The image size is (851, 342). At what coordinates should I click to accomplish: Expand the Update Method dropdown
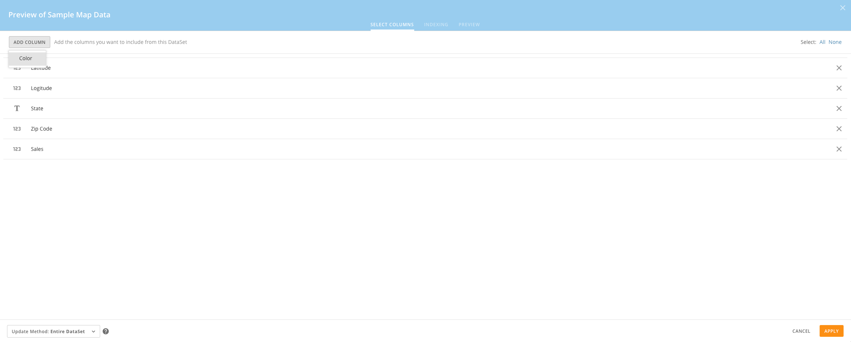click(53, 331)
